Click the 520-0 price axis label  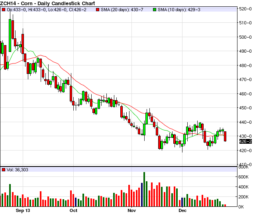245,9
